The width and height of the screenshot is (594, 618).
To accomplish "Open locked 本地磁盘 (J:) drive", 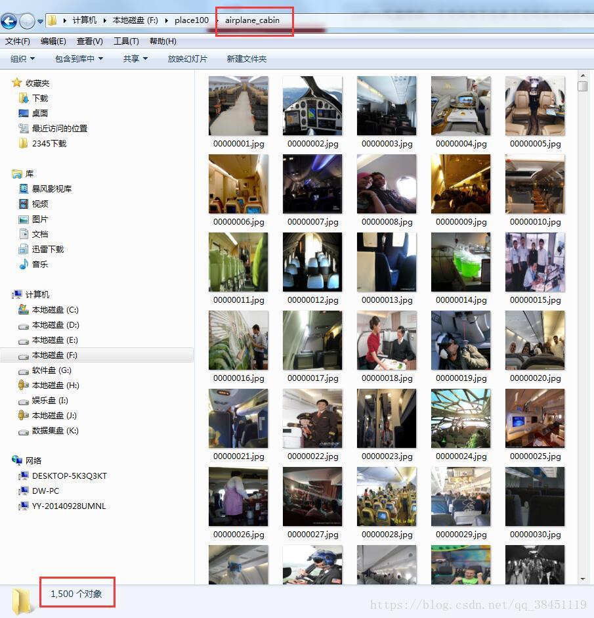I will [x=54, y=416].
